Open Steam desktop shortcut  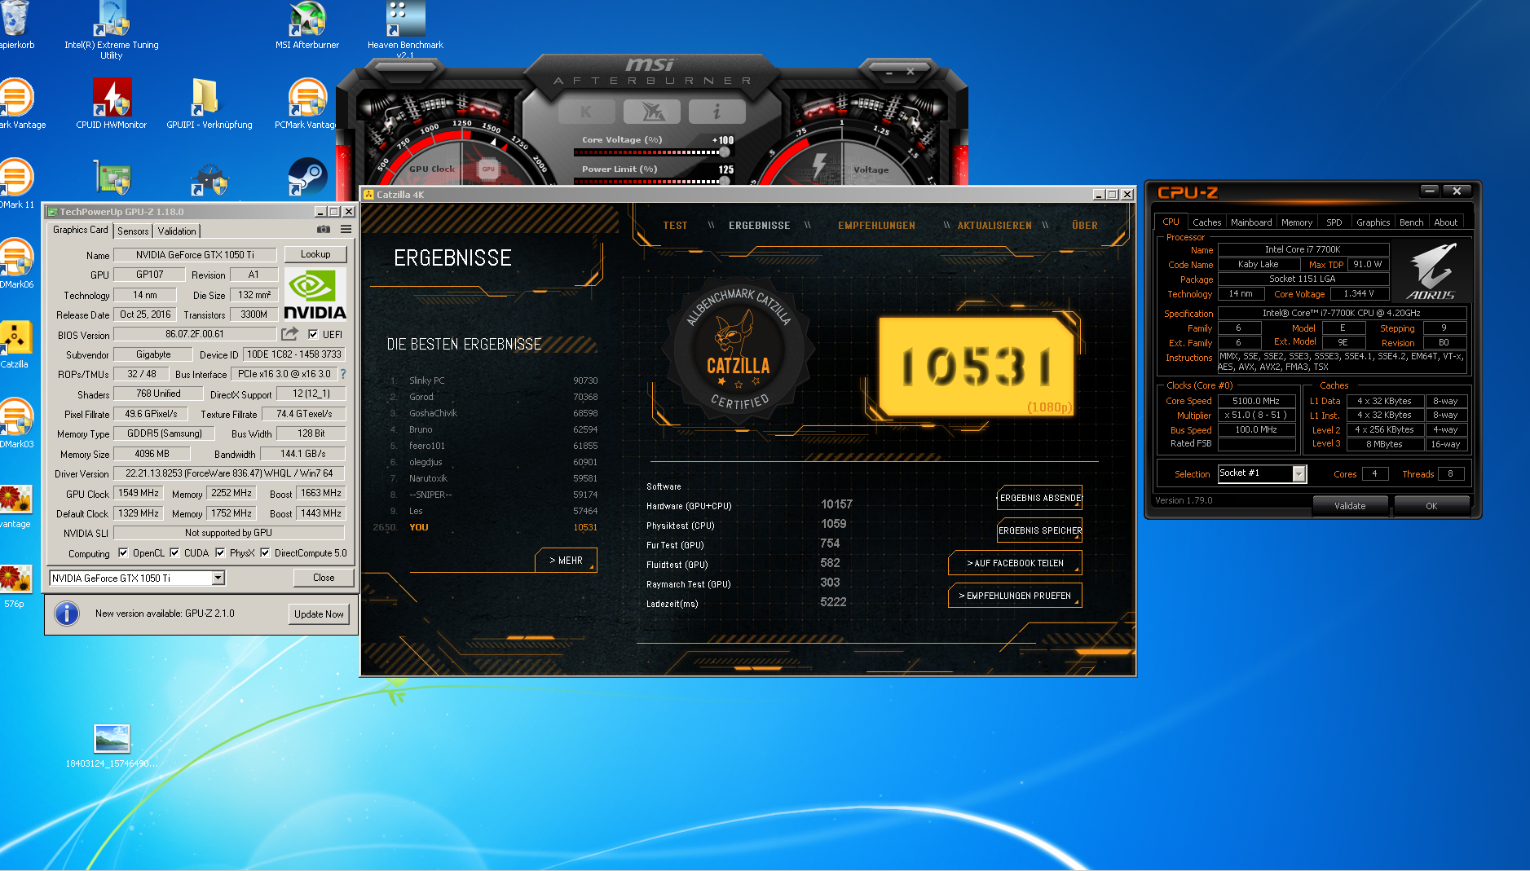pyautogui.click(x=307, y=176)
